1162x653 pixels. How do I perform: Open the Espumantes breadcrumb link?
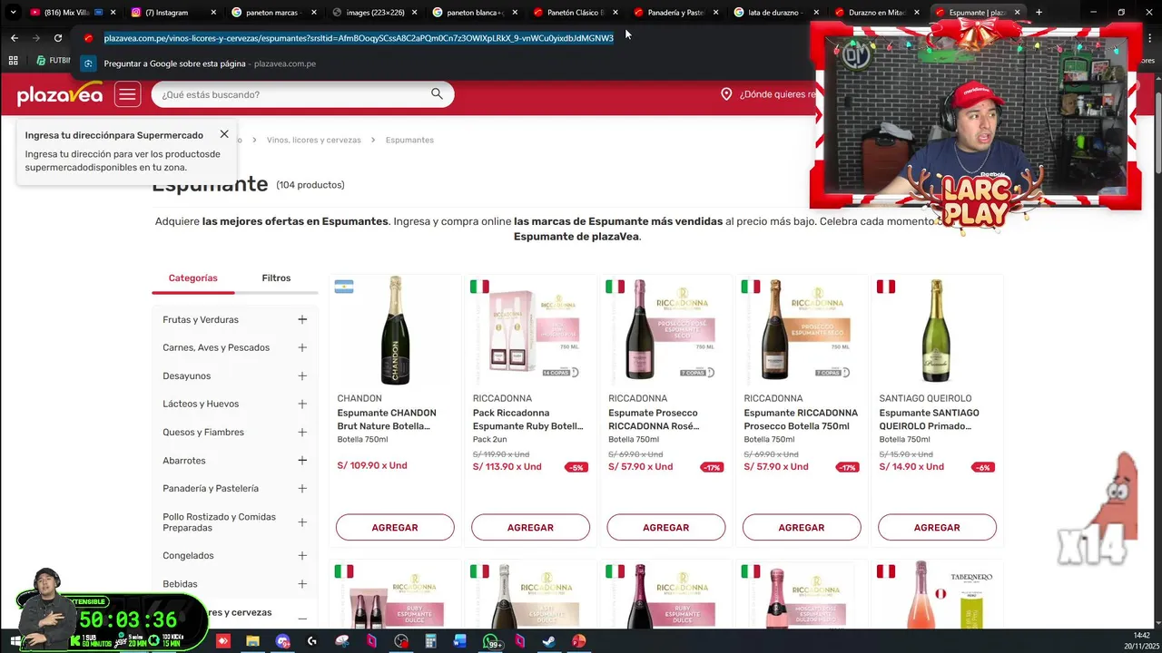pyautogui.click(x=409, y=140)
